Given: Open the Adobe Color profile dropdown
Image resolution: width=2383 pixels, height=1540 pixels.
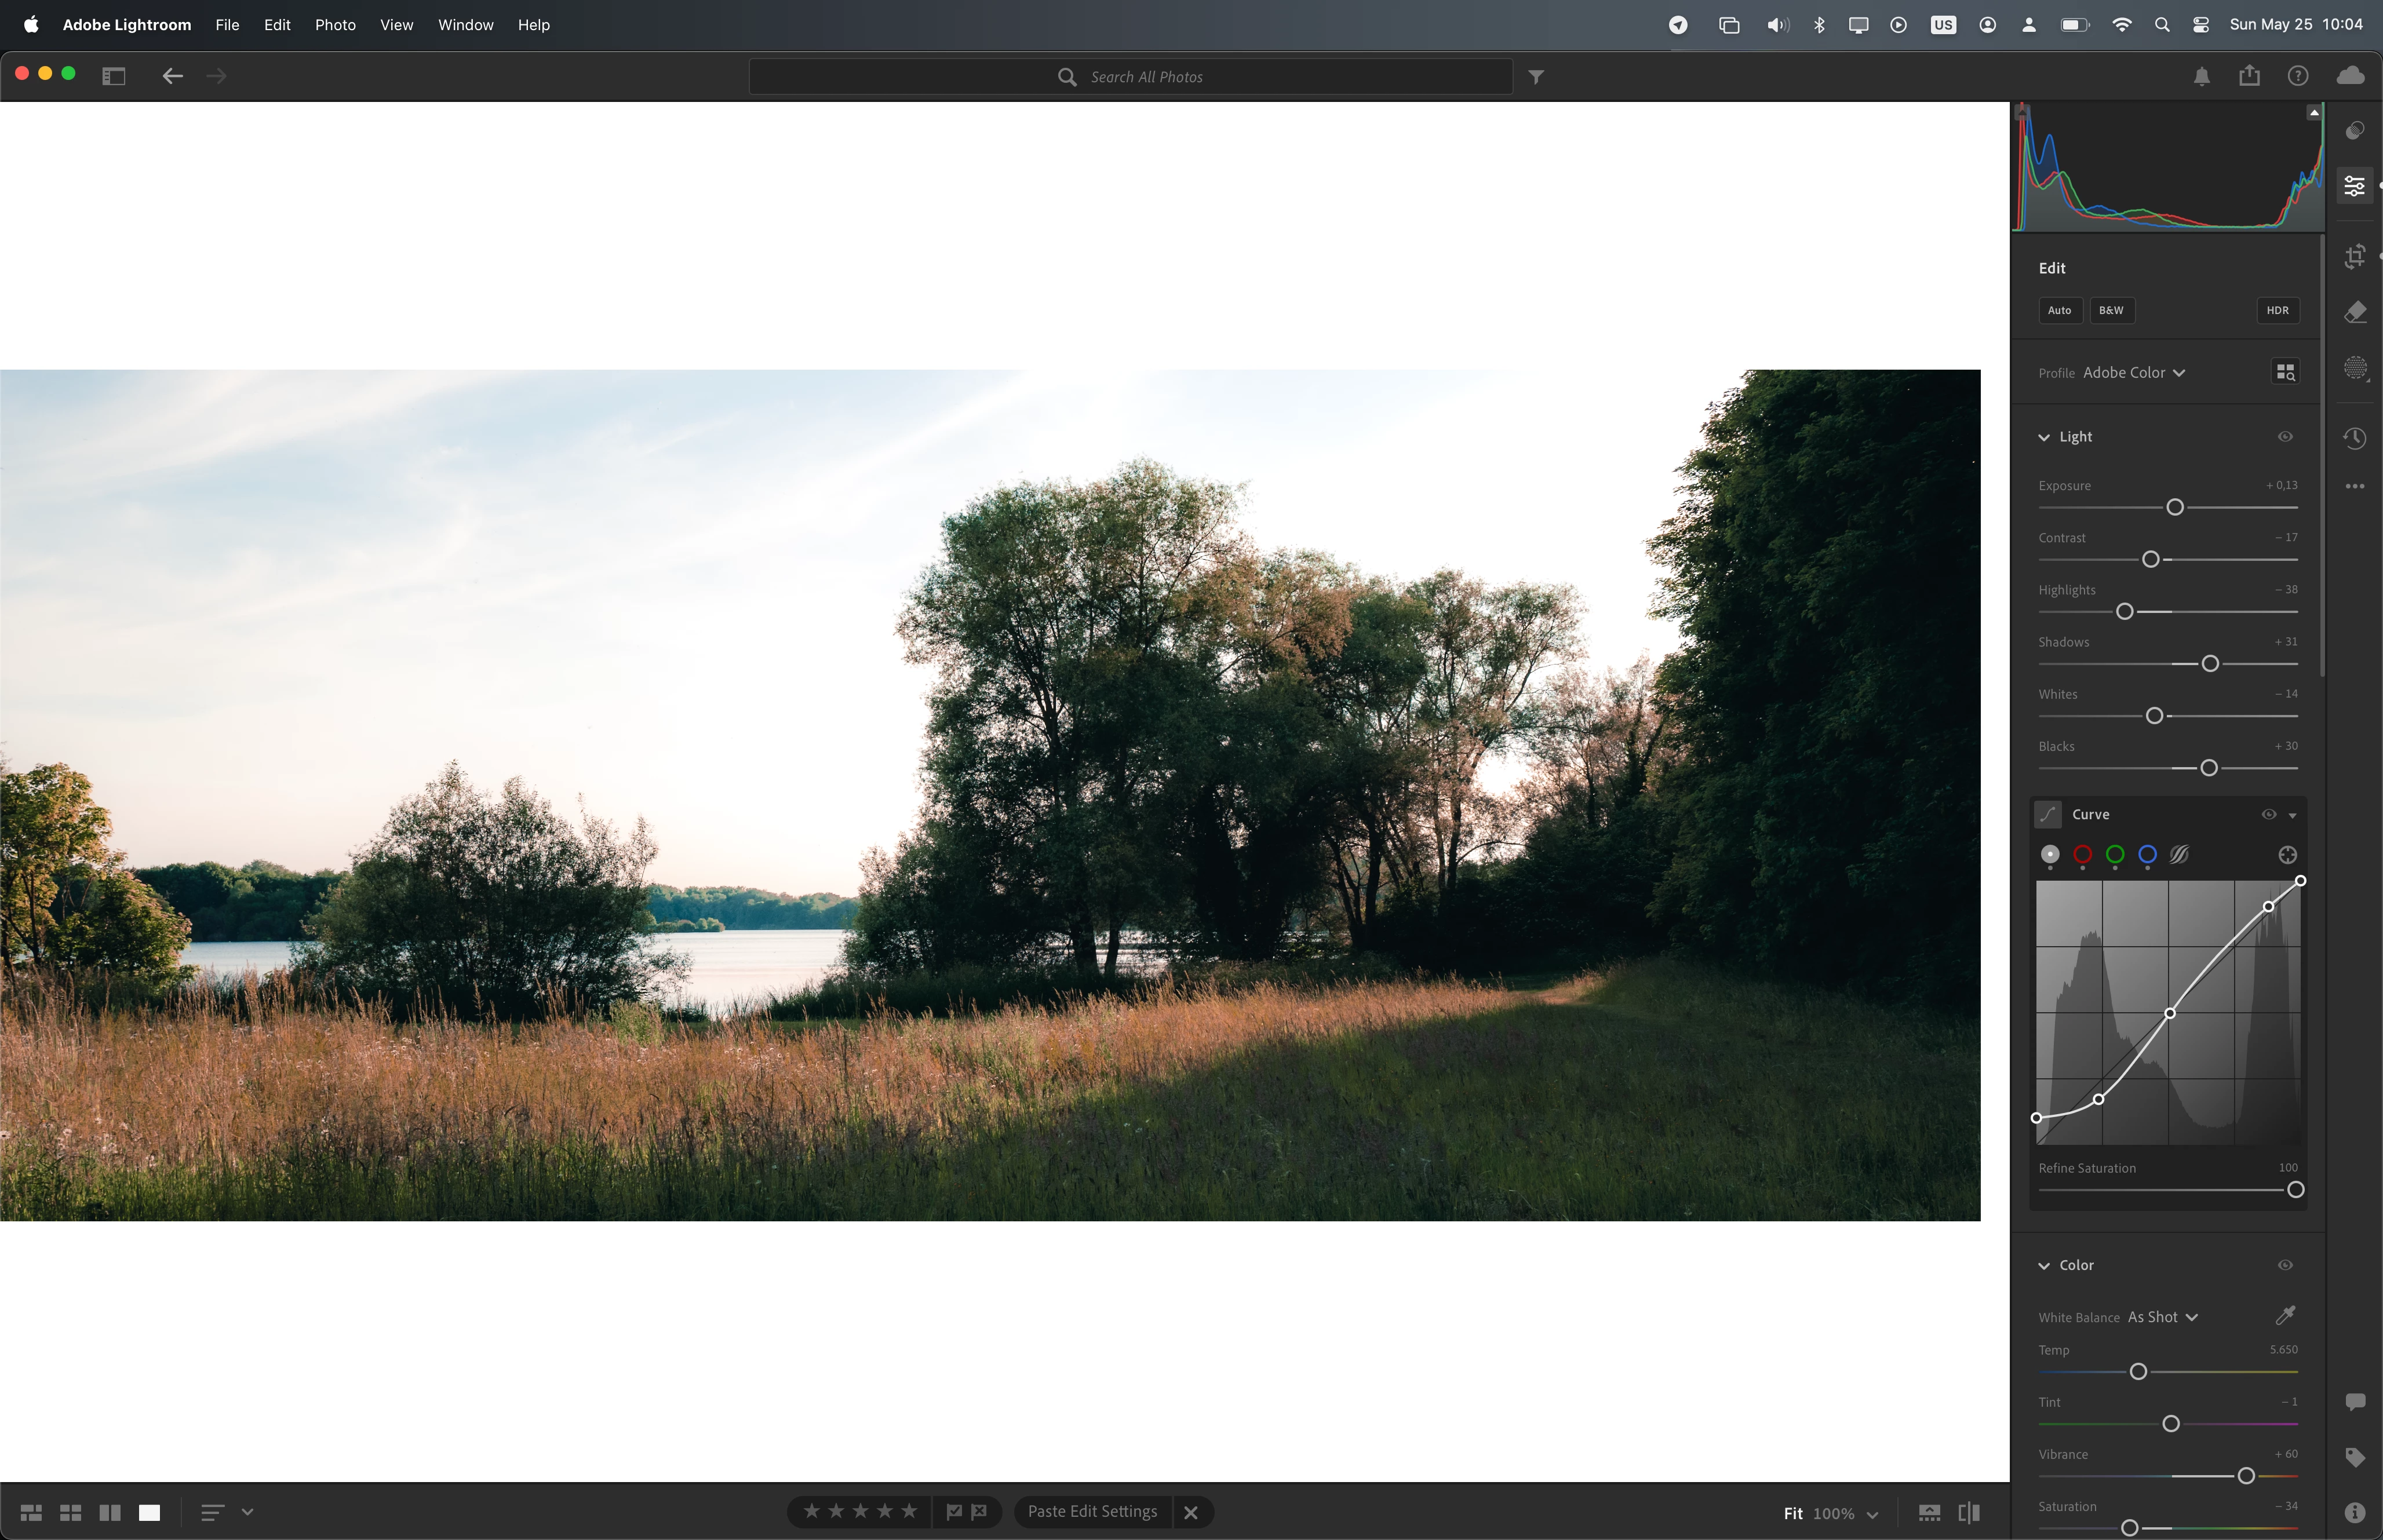Looking at the screenshot, I should (x=2133, y=372).
